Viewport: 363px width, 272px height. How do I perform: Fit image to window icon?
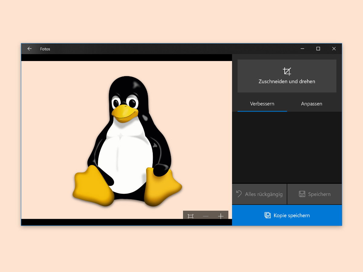191,216
